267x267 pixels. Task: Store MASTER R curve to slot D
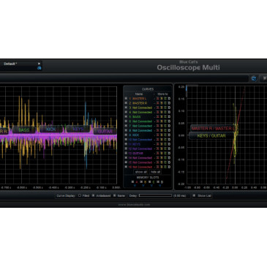click(x=169, y=103)
